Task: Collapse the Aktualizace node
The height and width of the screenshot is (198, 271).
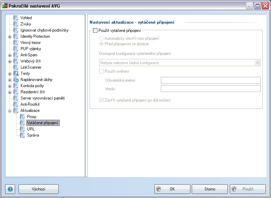Action: [x=10, y=111]
